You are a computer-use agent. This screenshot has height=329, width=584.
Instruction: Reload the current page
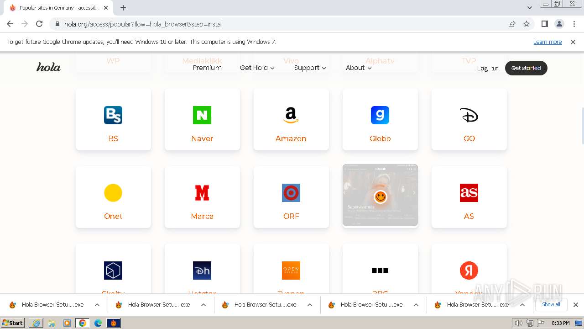pos(39,24)
